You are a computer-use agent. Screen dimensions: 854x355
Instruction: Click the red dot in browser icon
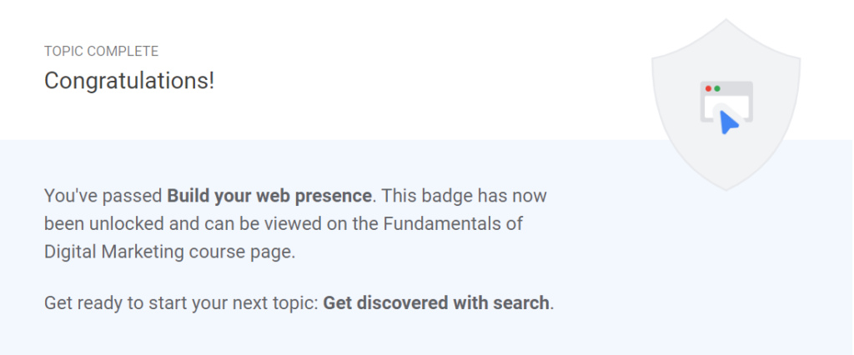click(709, 88)
